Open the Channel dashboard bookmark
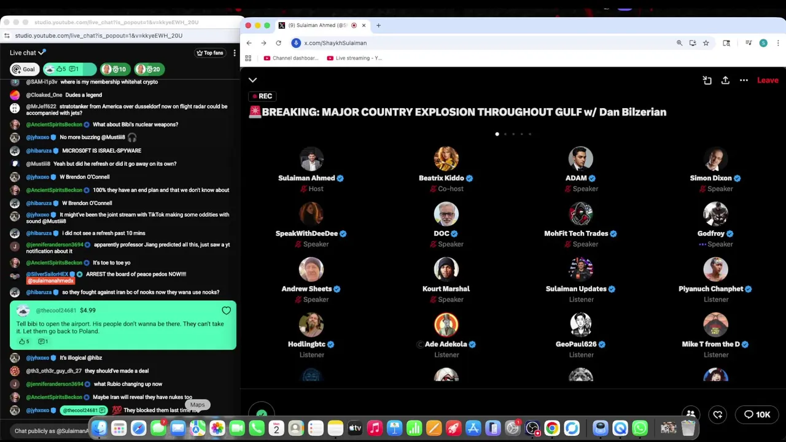 pos(291,58)
